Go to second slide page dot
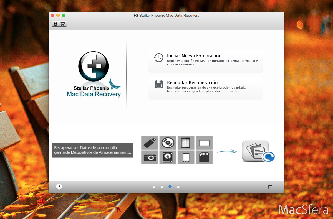 tap(162, 187)
